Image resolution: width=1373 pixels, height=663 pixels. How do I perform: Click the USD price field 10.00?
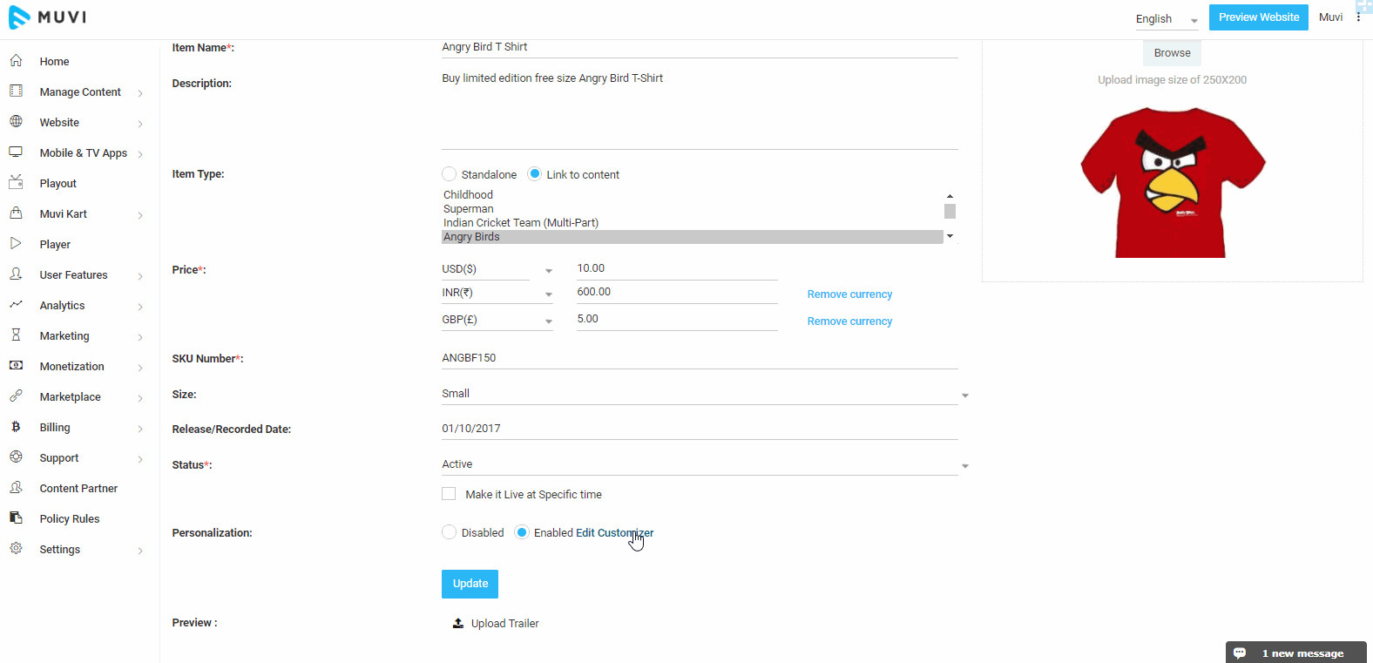[x=677, y=269]
